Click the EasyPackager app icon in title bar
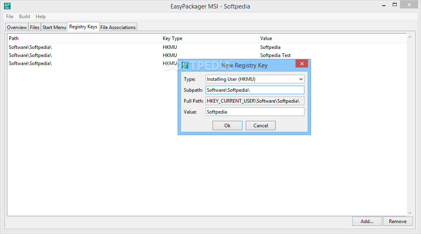421x234 pixels. point(7,6)
